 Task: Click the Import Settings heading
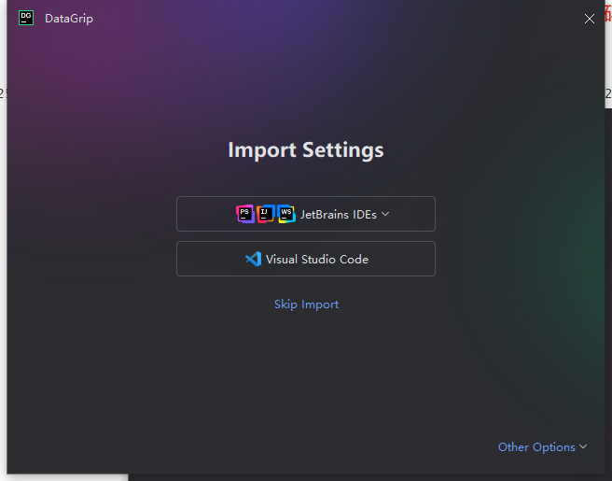coord(306,150)
